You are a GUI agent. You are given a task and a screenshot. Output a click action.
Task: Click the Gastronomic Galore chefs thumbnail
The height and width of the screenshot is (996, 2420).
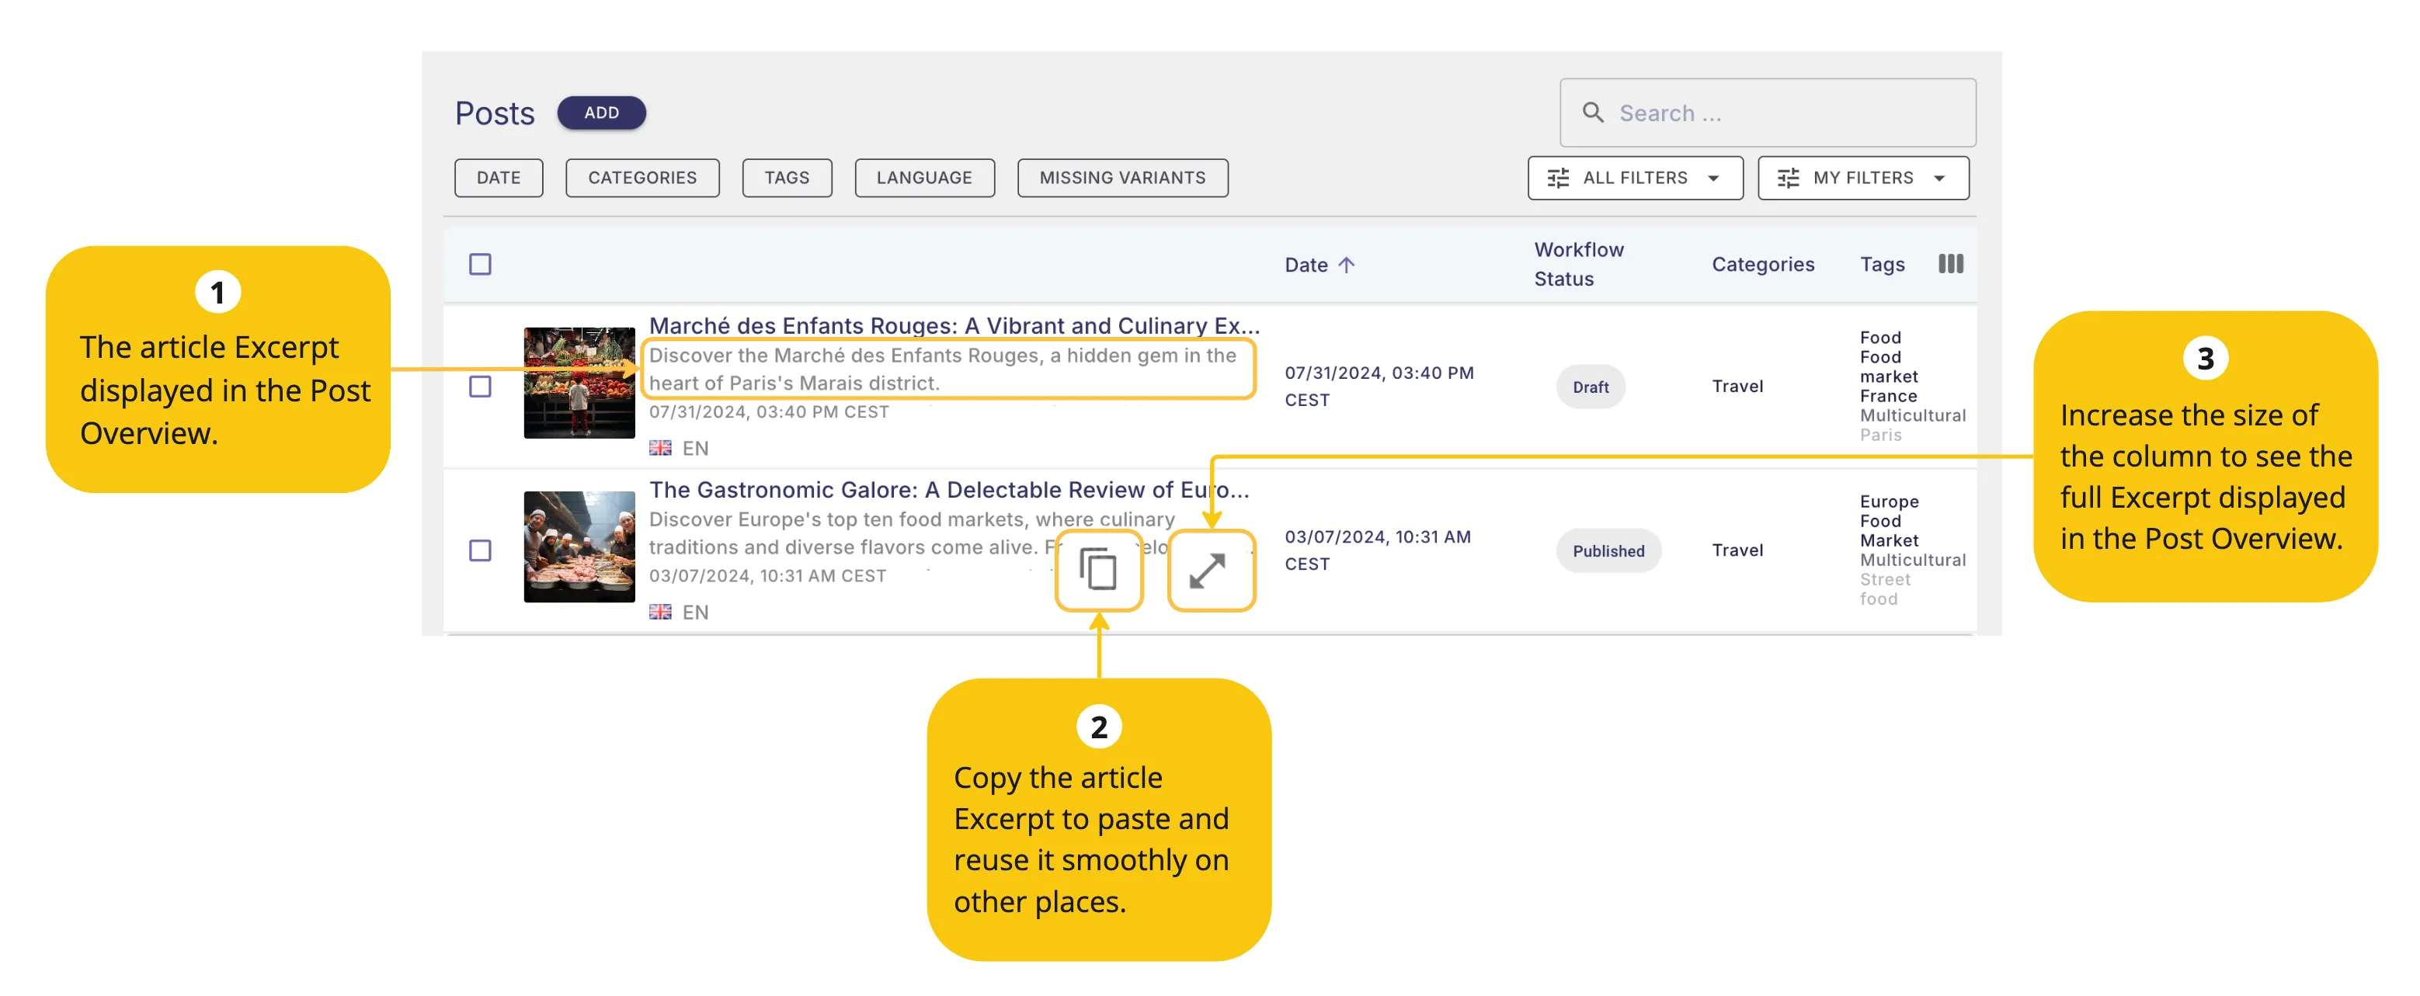click(579, 547)
